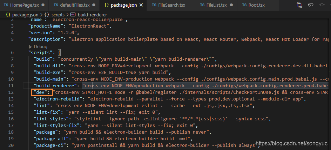Close the package.json tab

[141, 5]
